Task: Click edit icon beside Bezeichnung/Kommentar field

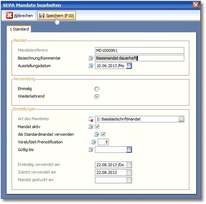Action: [91, 58]
